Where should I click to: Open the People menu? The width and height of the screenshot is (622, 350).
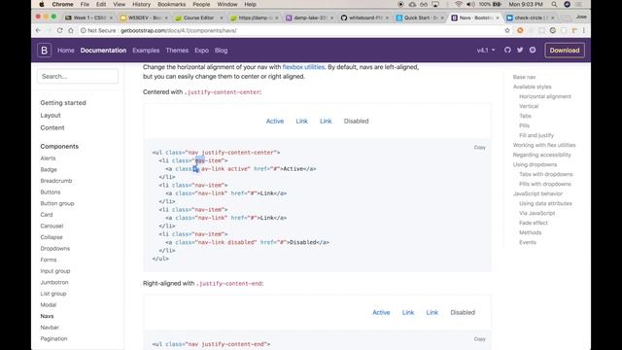pos(201,4)
